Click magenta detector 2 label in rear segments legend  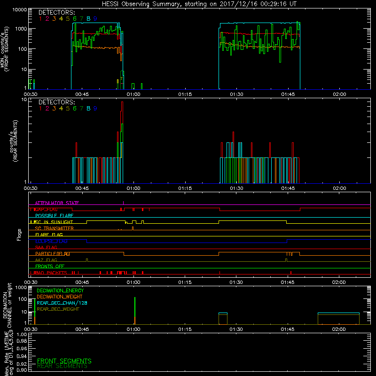pos(47,109)
